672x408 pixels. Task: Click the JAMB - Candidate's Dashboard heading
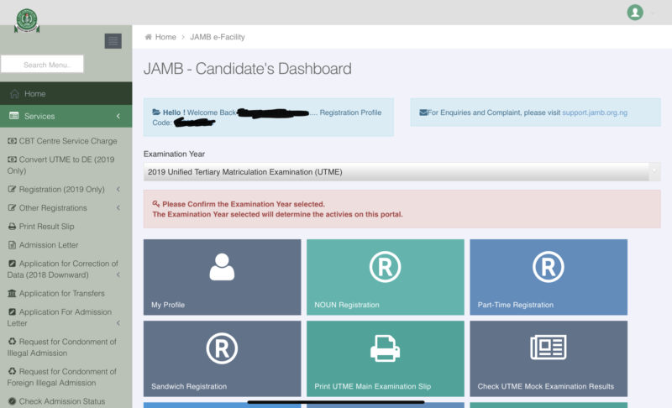coord(248,69)
